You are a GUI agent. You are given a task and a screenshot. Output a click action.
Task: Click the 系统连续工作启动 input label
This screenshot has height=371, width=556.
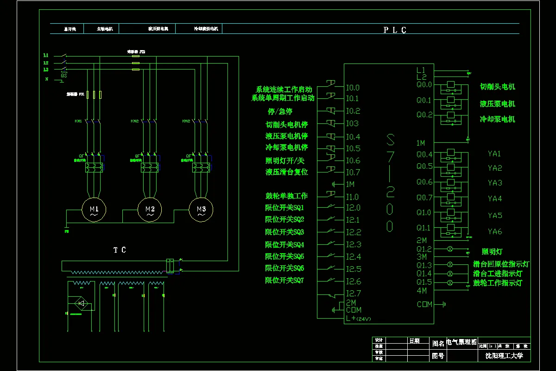[284, 90]
